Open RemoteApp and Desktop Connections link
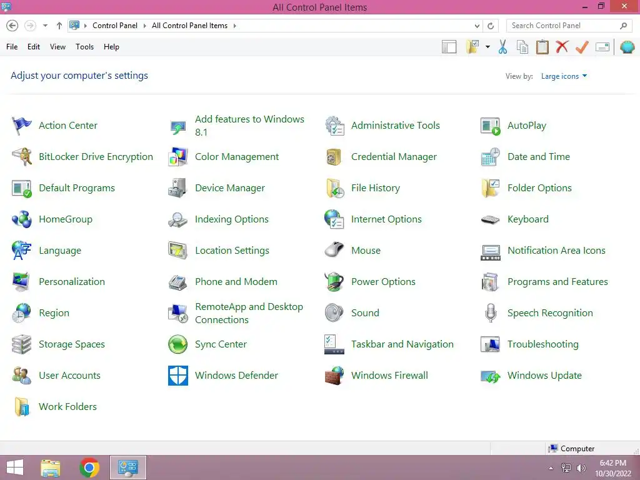The width and height of the screenshot is (640, 480). 249,313
